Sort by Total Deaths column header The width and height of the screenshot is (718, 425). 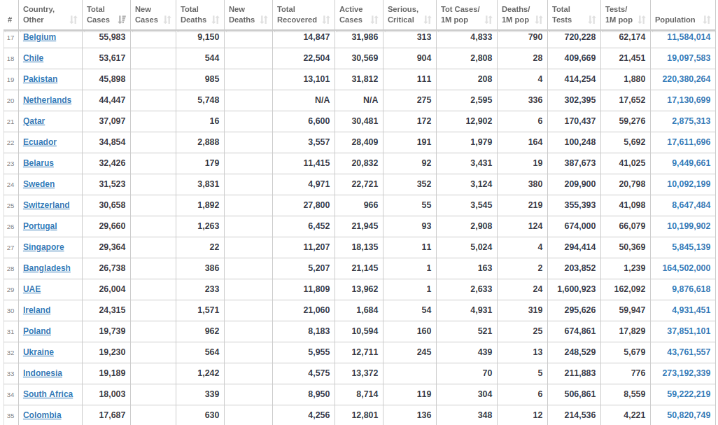click(200, 15)
